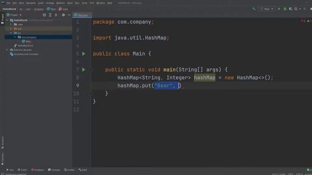Open the Project view type dropdown
Screen dimensions: 312x175
[x=14, y=15]
